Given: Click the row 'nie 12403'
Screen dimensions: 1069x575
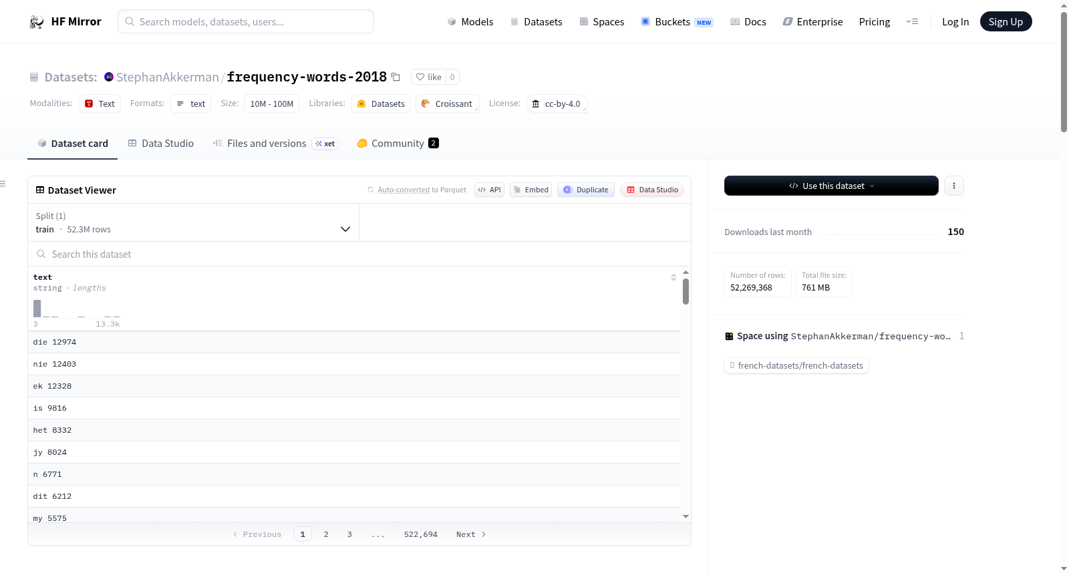Looking at the screenshot, I should 354,364.
